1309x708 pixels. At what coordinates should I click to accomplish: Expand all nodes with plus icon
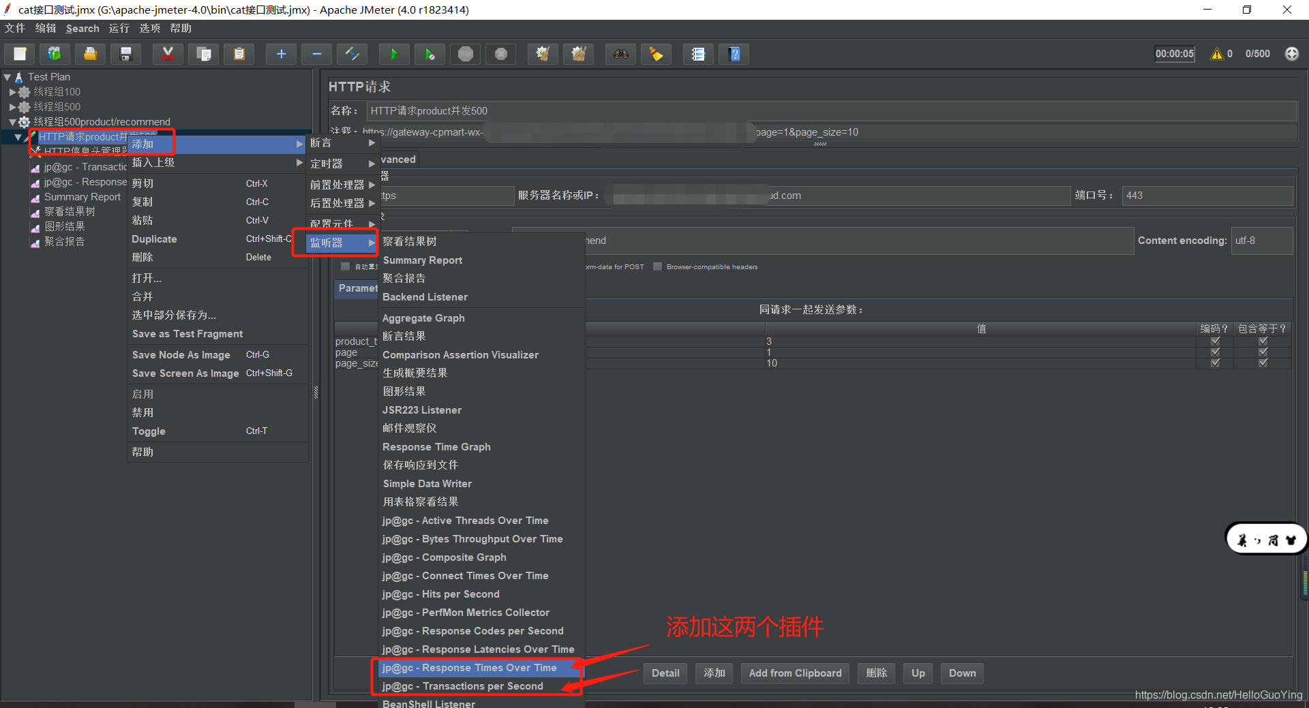pos(281,54)
